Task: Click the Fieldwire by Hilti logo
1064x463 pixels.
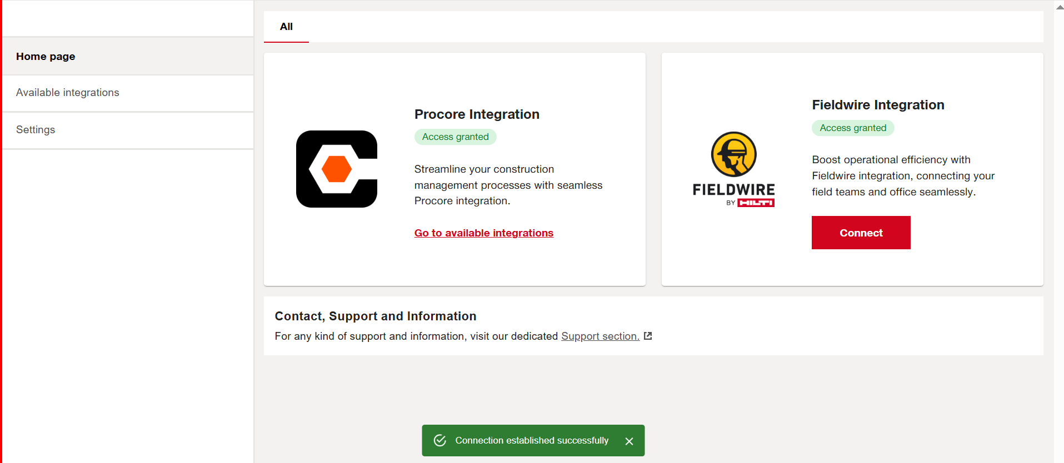Action: [733, 169]
